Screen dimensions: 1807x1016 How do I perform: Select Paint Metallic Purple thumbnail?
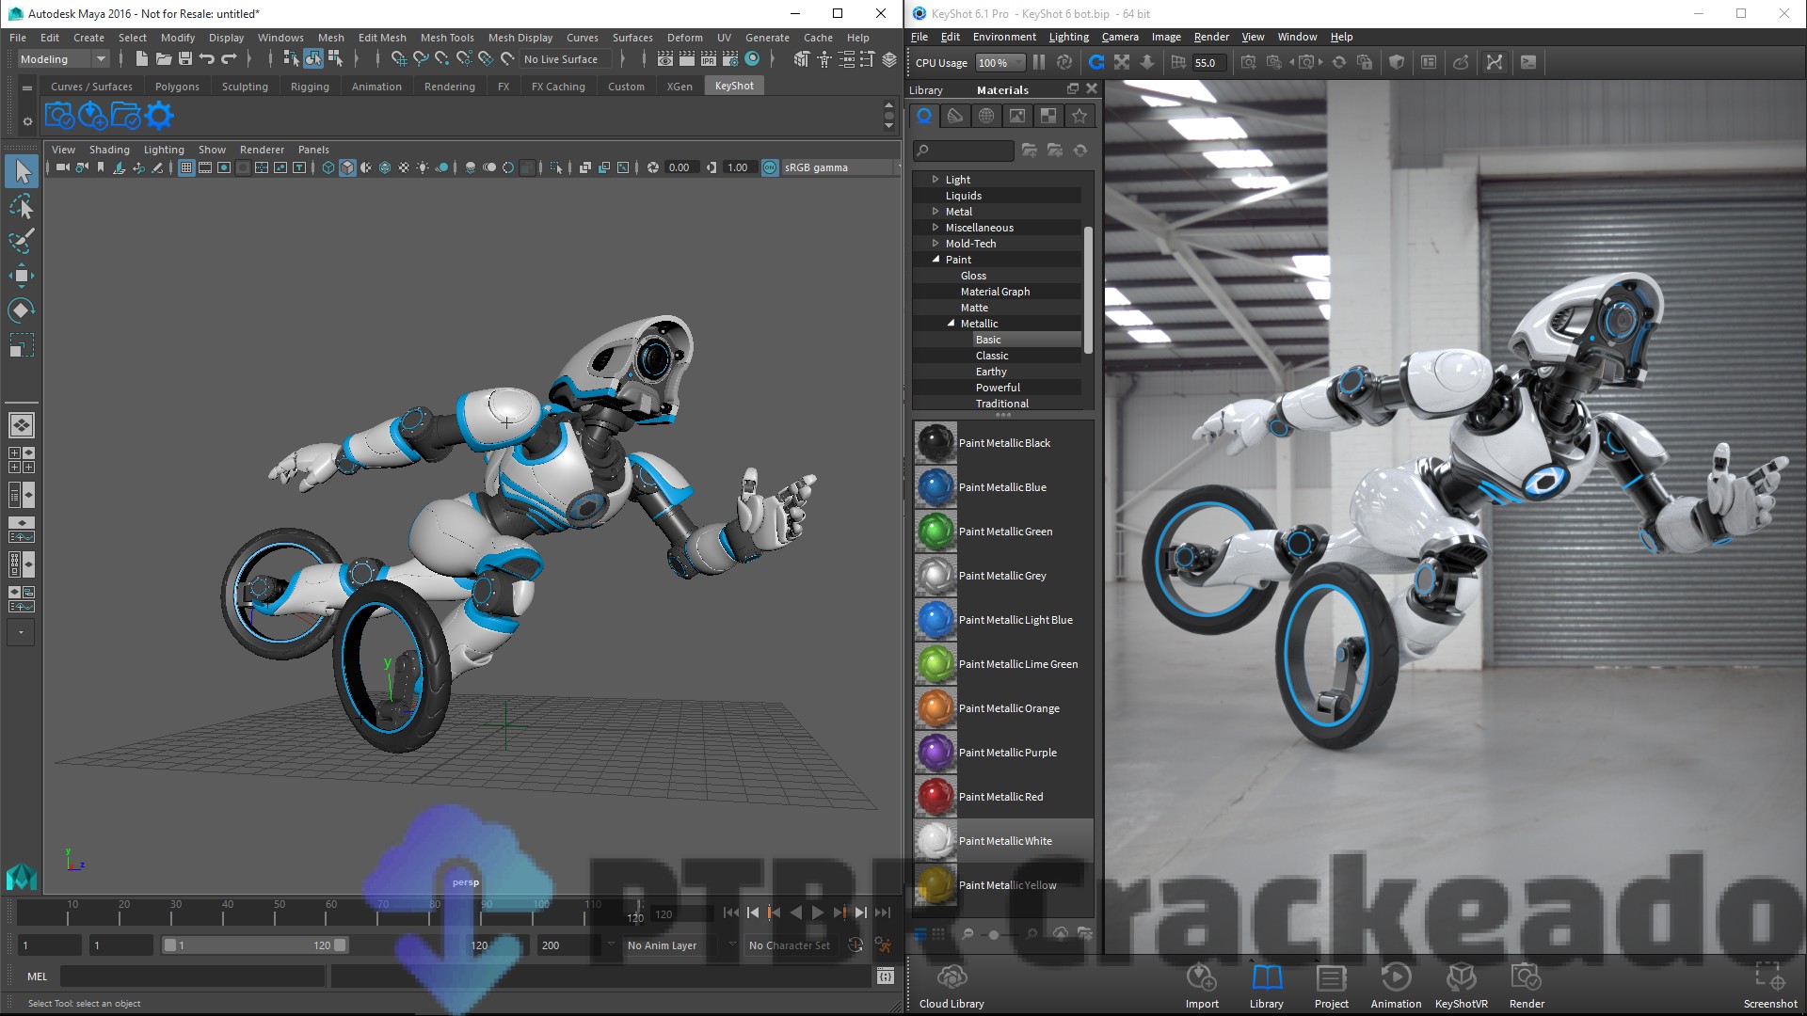(935, 752)
